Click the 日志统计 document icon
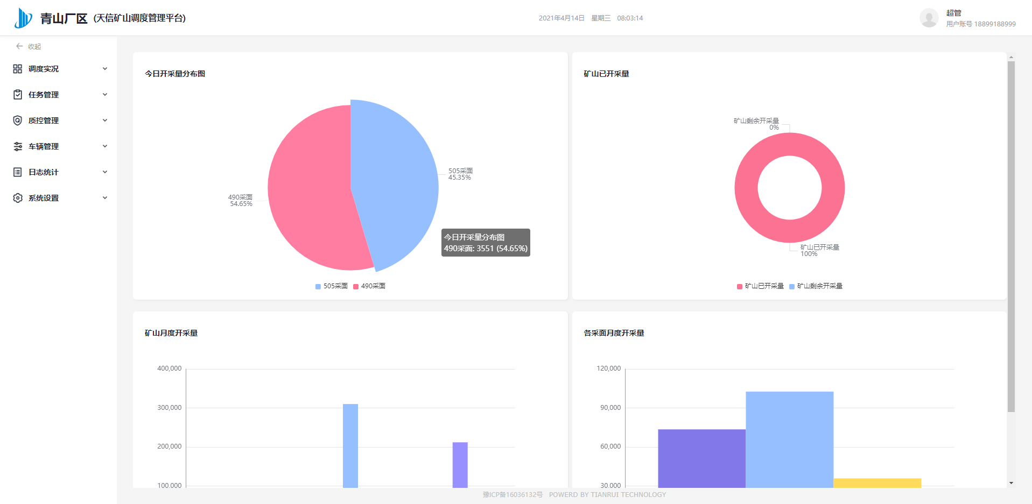The width and height of the screenshot is (1032, 504). tap(18, 172)
